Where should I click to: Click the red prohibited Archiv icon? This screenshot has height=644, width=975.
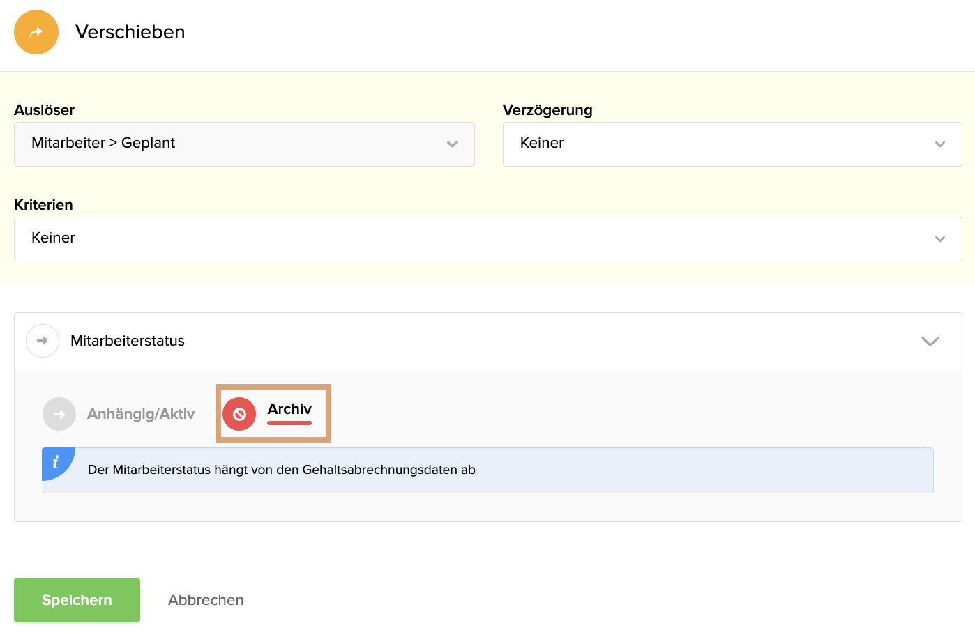pos(239,414)
